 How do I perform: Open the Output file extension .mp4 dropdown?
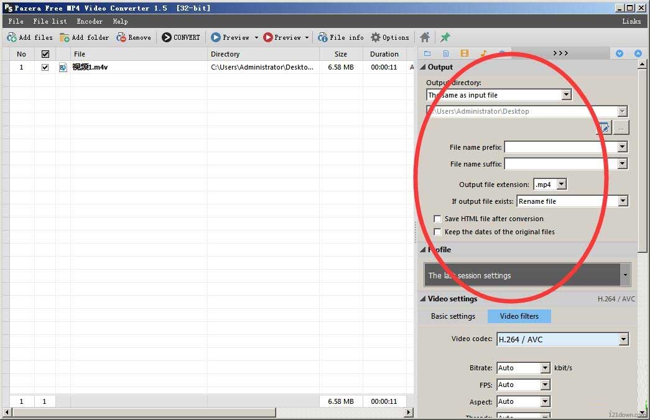point(561,185)
